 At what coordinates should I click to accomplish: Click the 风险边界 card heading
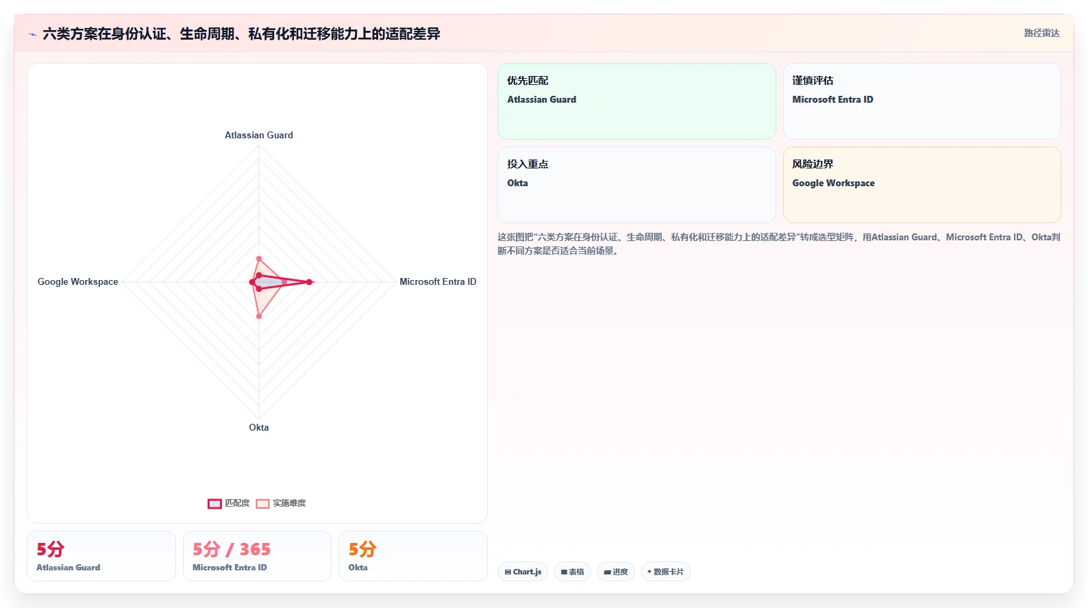coord(813,164)
